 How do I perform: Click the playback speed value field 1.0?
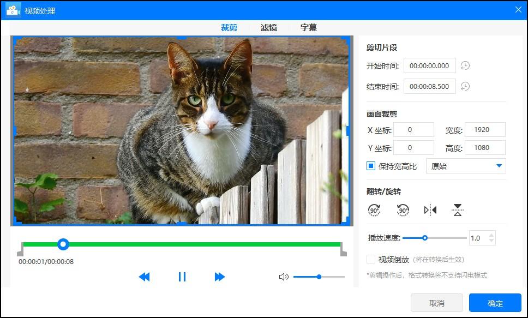(x=478, y=238)
